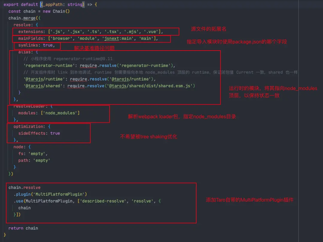Click the '.vue' extension string
Viewport: 323px width, 242px height.
tap(151, 32)
